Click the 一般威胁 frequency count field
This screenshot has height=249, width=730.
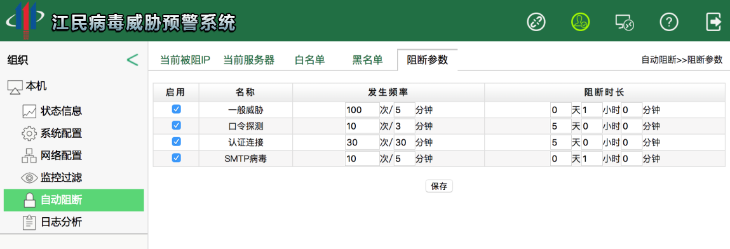(x=362, y=111)
